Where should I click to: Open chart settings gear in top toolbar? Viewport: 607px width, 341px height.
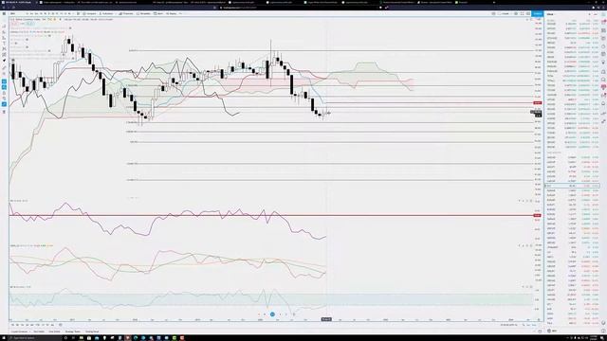click(516, 13)
